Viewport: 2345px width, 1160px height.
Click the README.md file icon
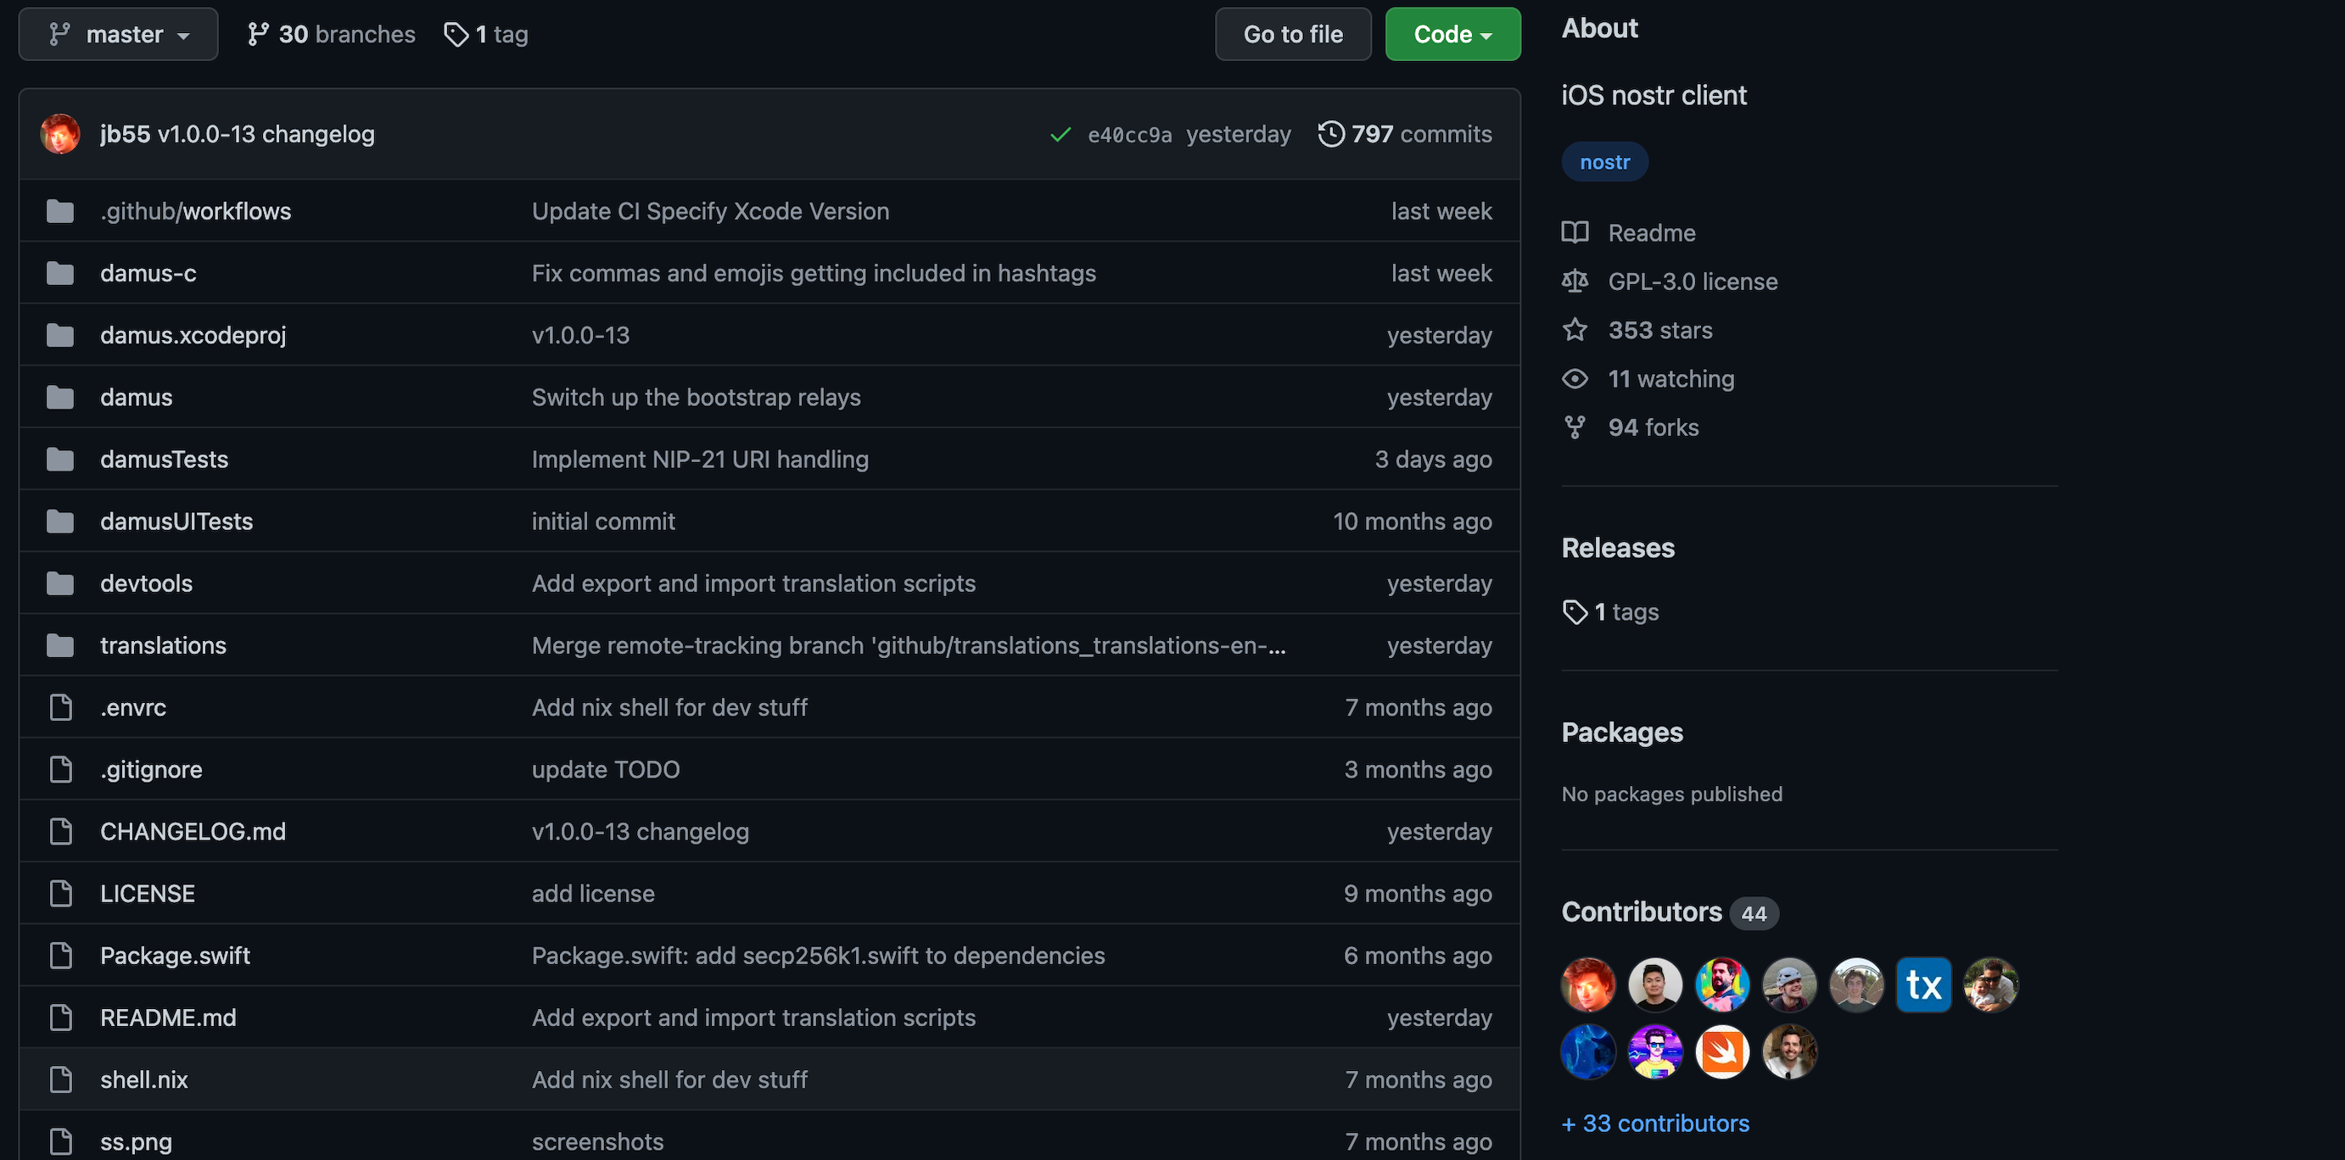tap(61, 1018)
